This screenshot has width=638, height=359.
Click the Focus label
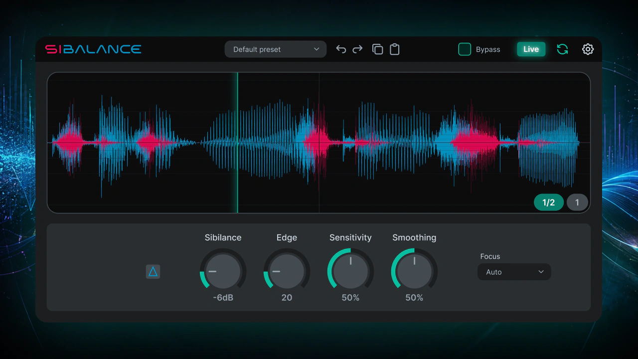pos(490,256)
